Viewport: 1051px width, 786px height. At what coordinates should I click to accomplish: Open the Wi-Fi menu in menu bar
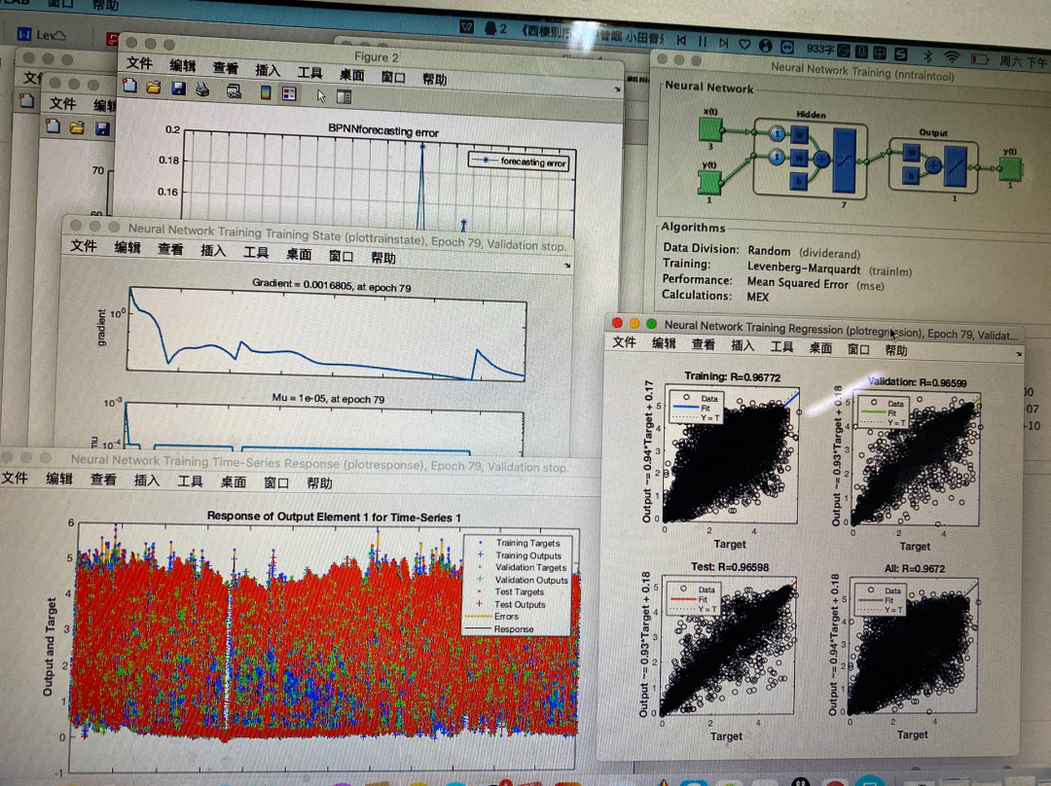pyautogui.click(x=952, y=57)
